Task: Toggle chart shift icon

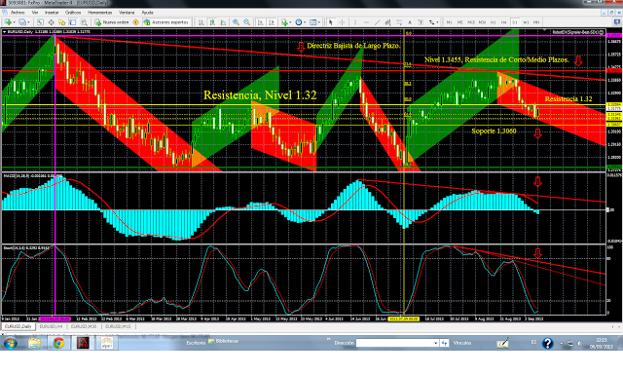Action: click(x=272, y=22)
